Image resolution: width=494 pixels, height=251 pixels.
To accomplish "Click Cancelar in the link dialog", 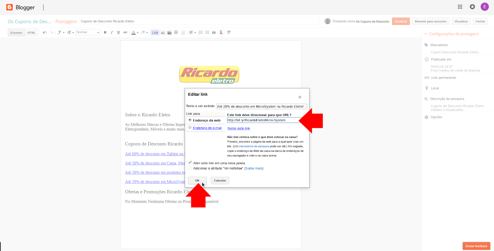I will (220, 181).
